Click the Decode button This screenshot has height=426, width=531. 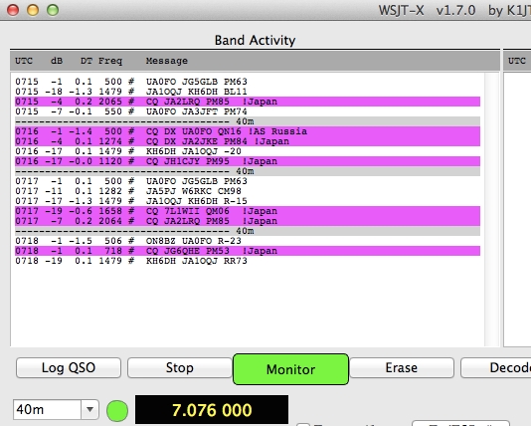(496, 367)
